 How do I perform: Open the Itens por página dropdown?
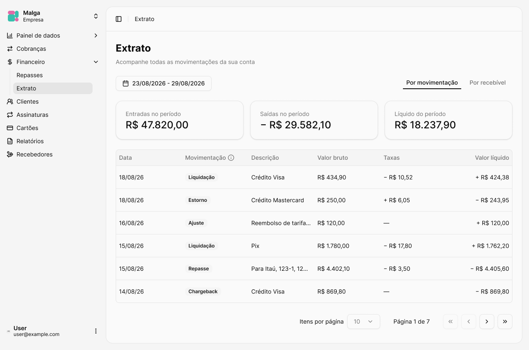[x=364, y=322]
